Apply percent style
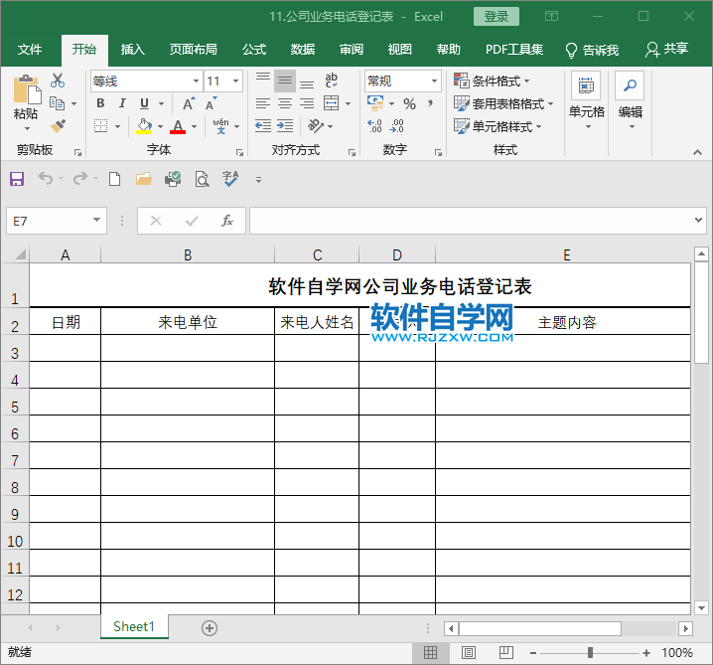Screen dimensions: 713x665 pos(409,103)
